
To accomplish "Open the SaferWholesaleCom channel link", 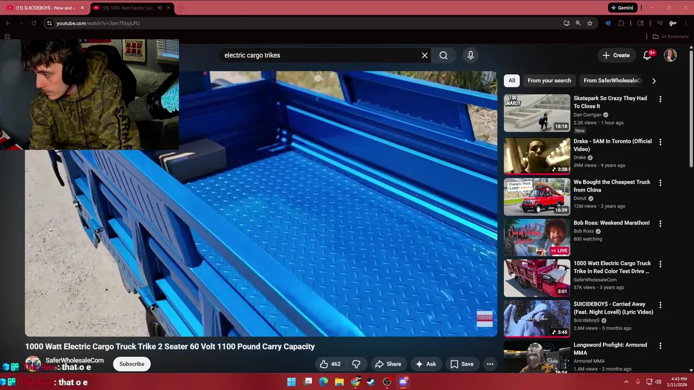I will (74, 360).
